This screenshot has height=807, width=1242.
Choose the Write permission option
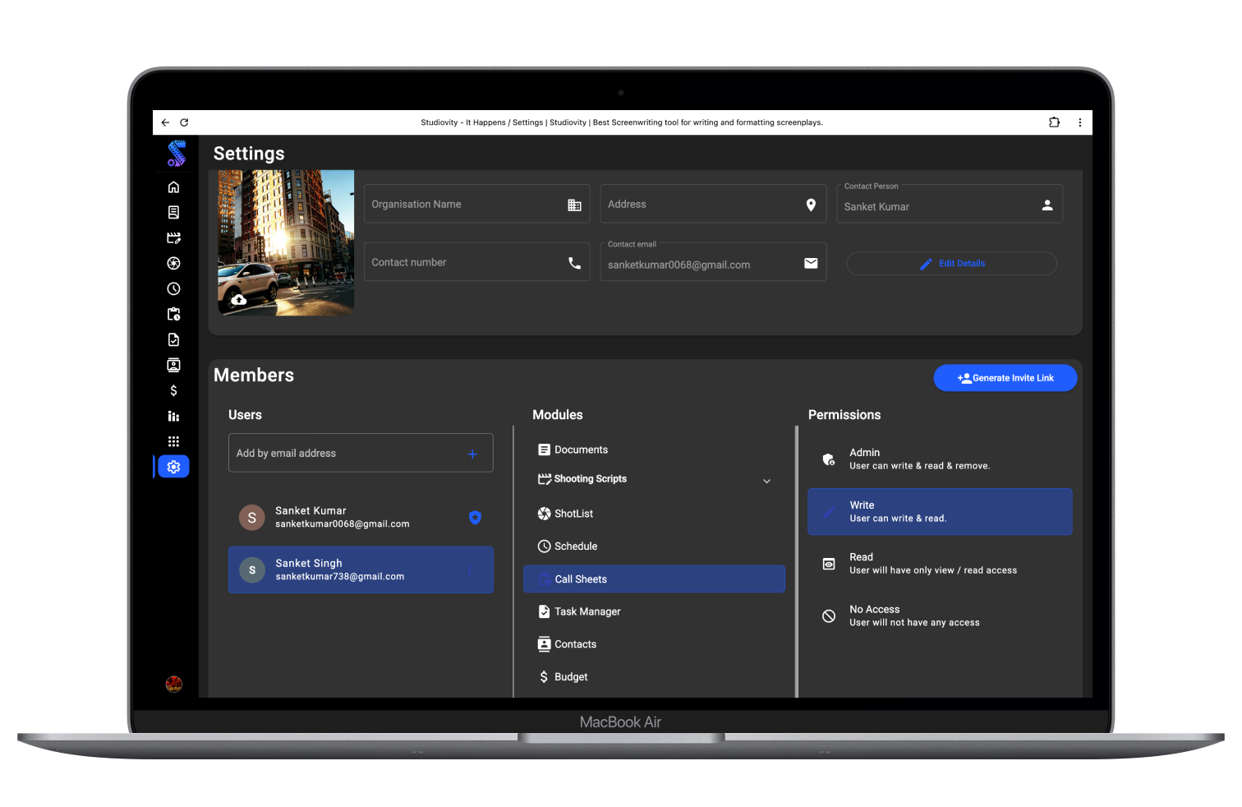[940, 512]
